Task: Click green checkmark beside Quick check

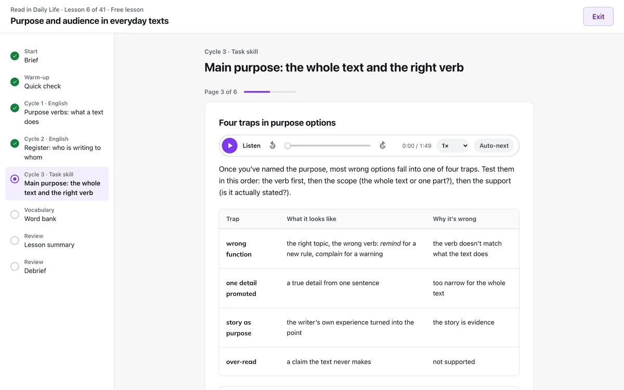Action: (15, 82)
